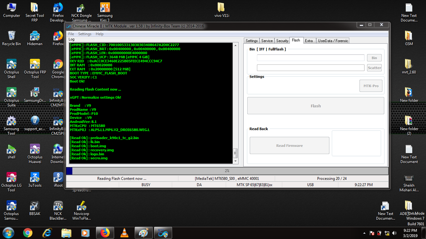
Task: Open Secret Tool FRP desktop shortcut
Action: (x=35, y=12)
